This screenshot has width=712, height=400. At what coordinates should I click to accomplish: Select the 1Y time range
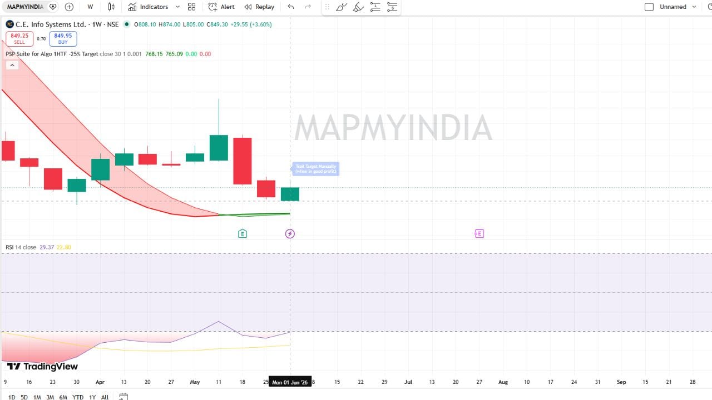pyautogui.click(x=92, y=397)
